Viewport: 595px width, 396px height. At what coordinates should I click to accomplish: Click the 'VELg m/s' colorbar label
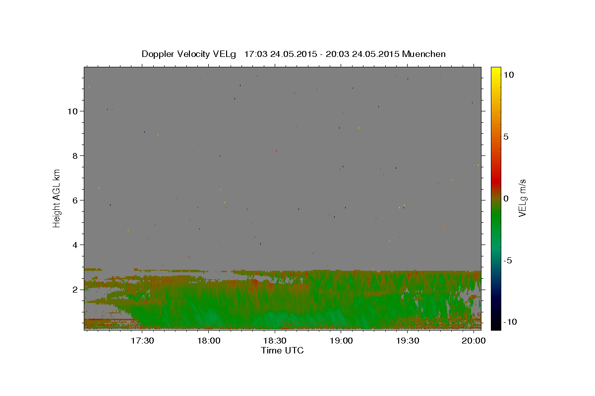pyautogui.click(x=522, y=198)
